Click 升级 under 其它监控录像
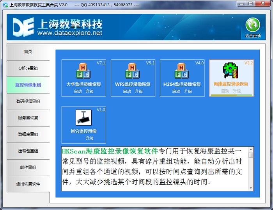This screenshot has width=273, height=210. point(89,138)
